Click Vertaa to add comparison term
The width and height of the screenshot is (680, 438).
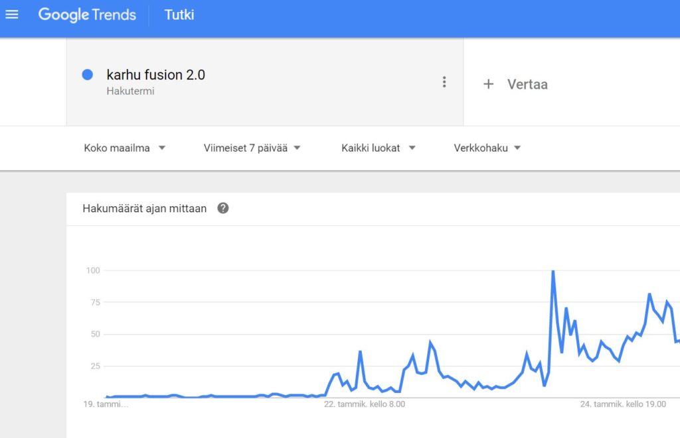[527, 84]
